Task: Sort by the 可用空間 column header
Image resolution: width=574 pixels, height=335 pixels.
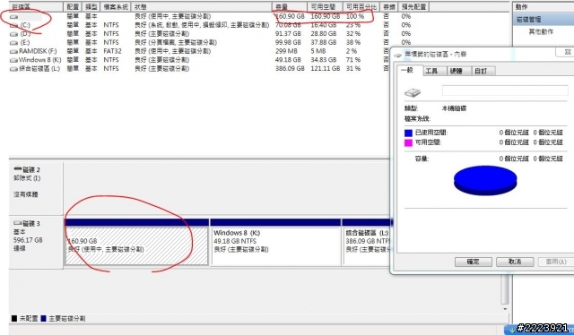Action: [x=325, y=6]
